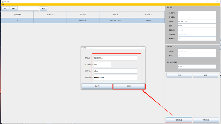The width and height of the screenshot is (221, 124).
Task: Focus the RTSP port field showing 554
Action: tap(102, 64)
